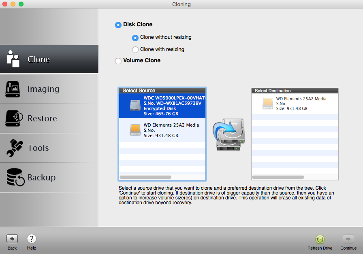Open the Clone section icon in sidebar
This screenshot has width=363, height=254.
point(13,59)
